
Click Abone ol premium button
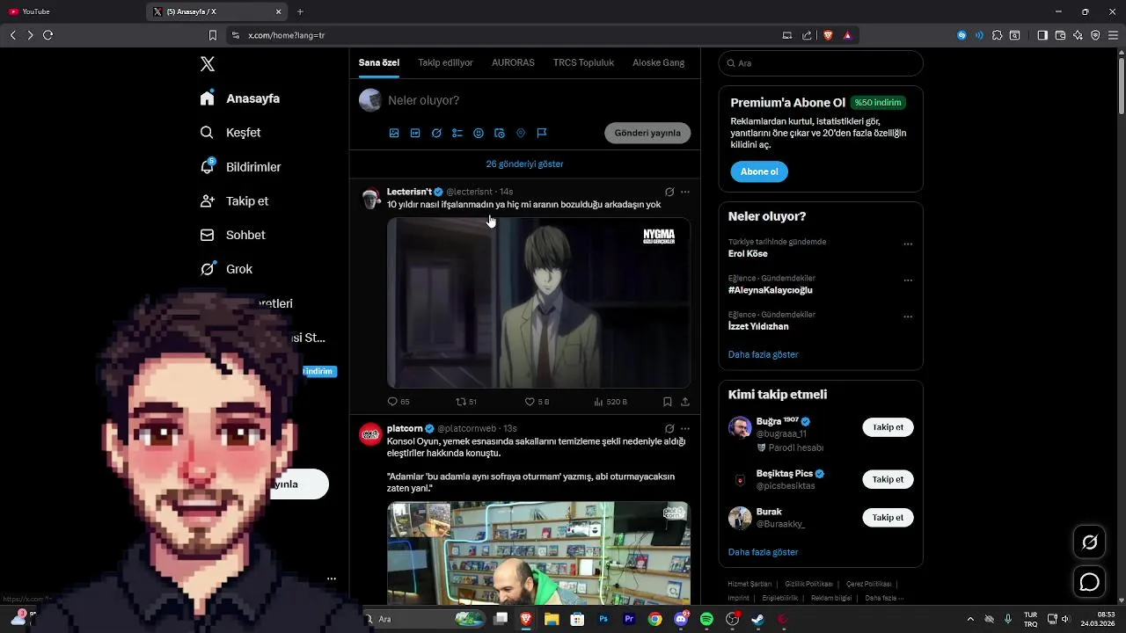point(759,171)
